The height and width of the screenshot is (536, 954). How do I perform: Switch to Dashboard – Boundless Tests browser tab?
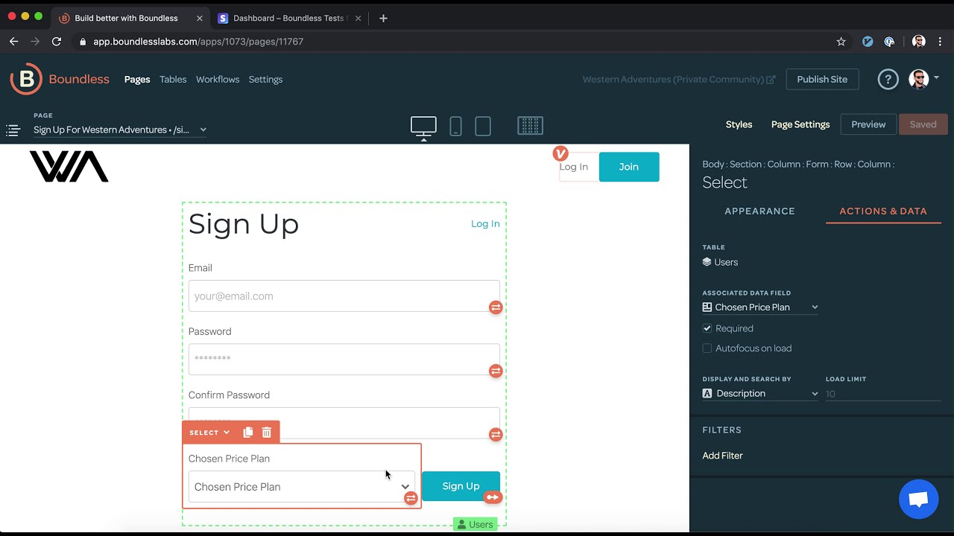(x=288, y=18)
